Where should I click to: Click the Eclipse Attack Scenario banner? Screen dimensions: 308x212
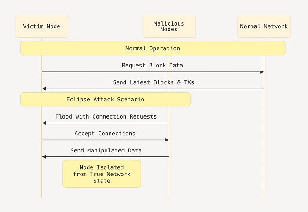click(105, 99)
